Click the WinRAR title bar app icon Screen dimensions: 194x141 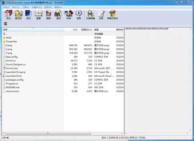(x=3, y=2)
